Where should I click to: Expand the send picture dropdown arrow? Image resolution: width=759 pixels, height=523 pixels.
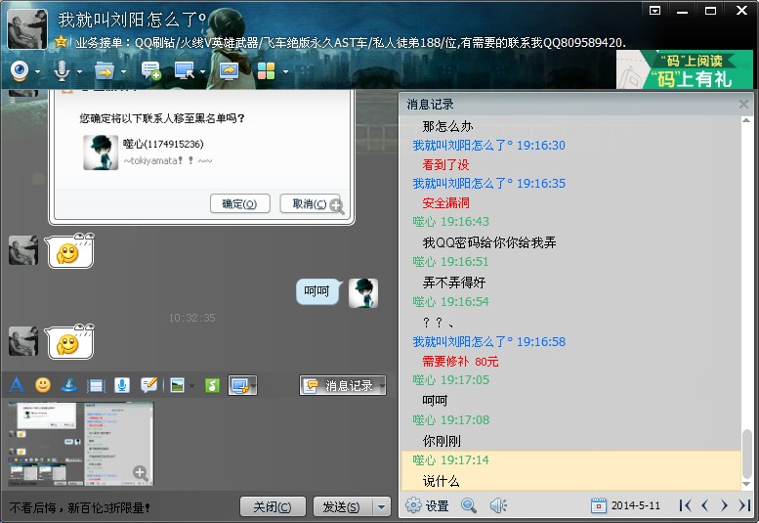(191, 386)
